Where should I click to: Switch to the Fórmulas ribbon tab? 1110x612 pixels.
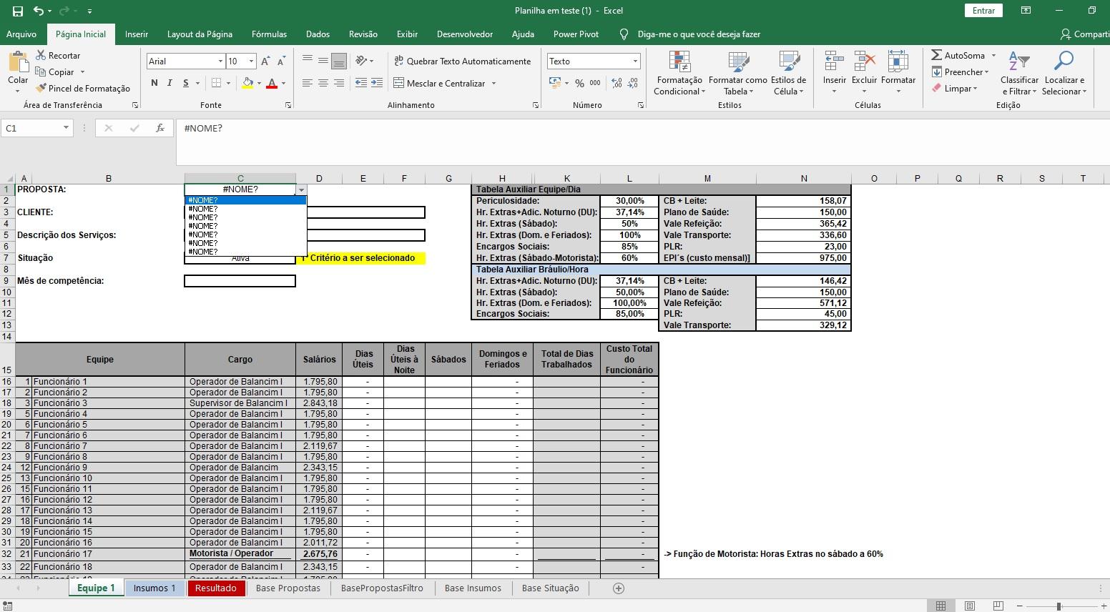[269, 34]
